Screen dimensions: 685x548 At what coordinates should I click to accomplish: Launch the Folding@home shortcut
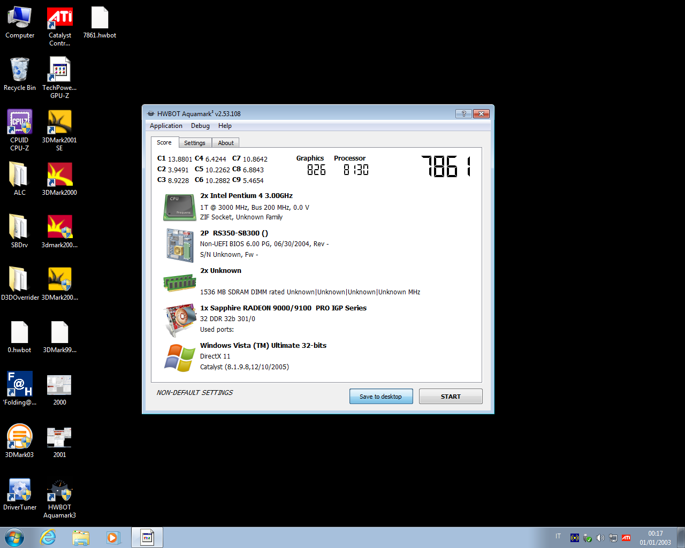(x=20, y=389)
